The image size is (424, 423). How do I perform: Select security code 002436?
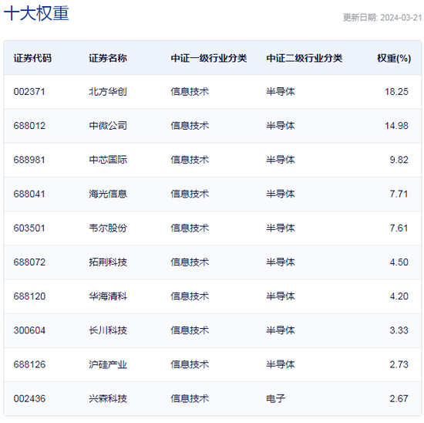click(x=29, y=398)
